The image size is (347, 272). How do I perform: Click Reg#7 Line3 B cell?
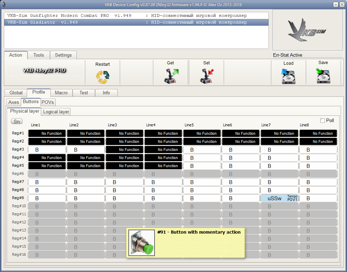[x=125, y=182]
